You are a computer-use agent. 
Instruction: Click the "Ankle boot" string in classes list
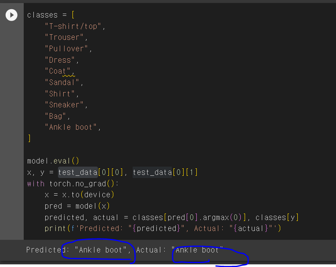pos(71,127)
